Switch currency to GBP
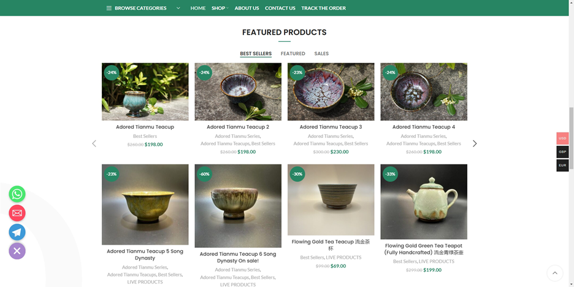Screen dimensions: 574x287 coord(562,151)
